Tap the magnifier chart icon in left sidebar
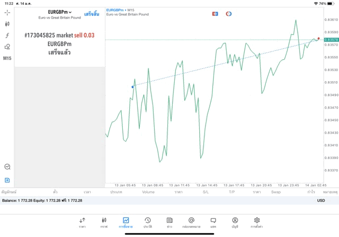Viewport: 339px width, 237px height. (7, 166)
